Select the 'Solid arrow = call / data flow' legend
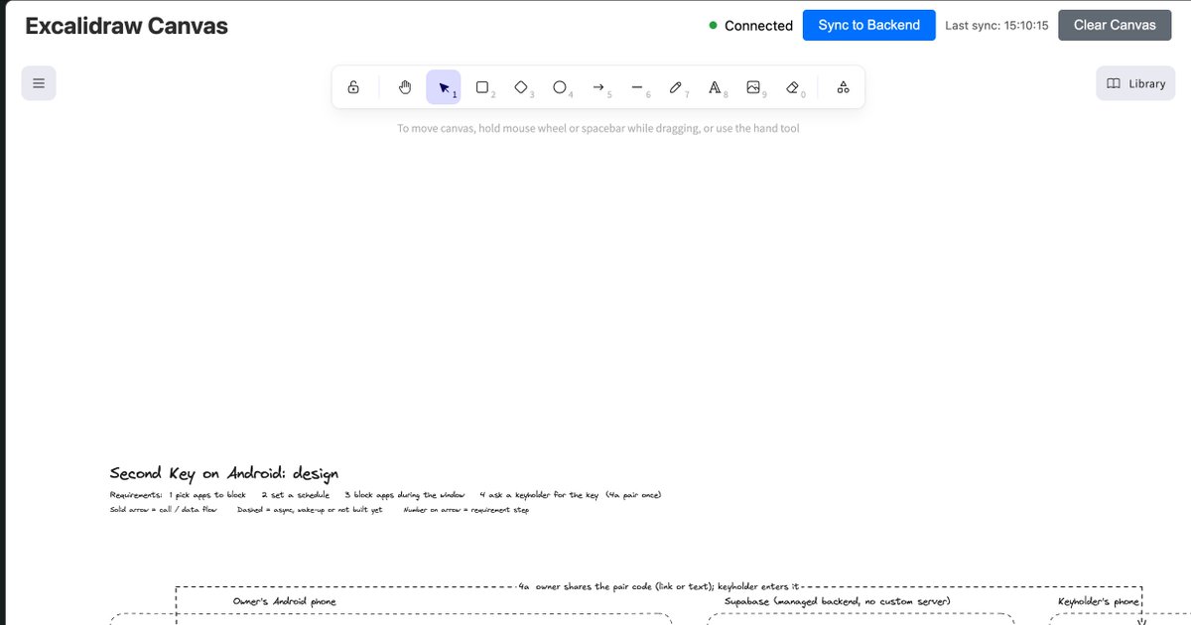Screen dimensions: 1191x625 pyautogui.click(x=163, y=510)
